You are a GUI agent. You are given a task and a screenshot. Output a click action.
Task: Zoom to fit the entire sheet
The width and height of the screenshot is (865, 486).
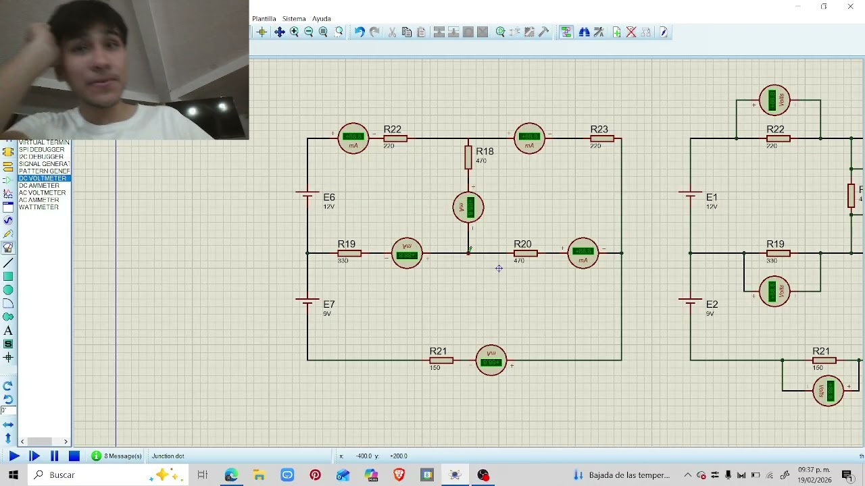pos(324,32)
